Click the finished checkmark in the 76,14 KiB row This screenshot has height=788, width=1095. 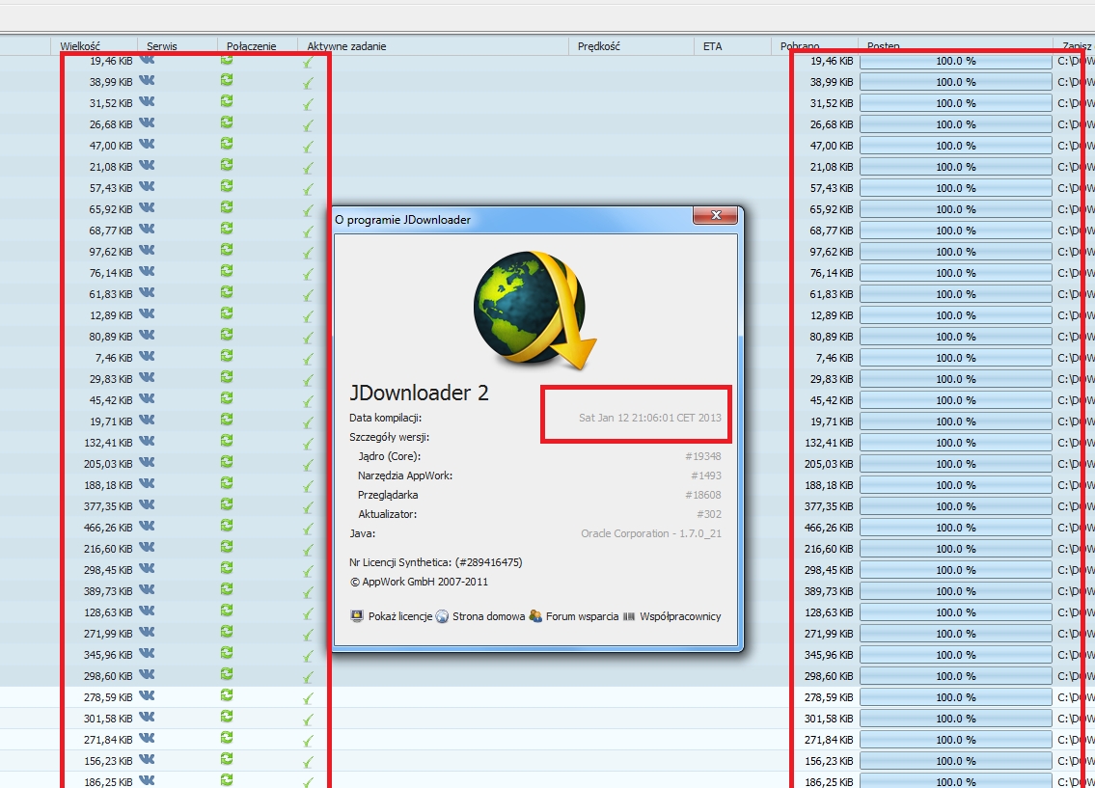pos(308,274)
